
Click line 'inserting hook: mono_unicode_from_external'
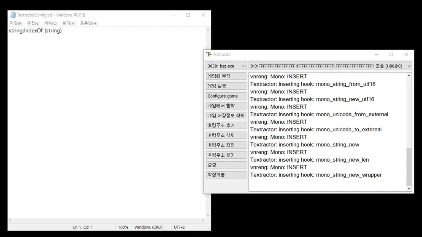(319, 115)
